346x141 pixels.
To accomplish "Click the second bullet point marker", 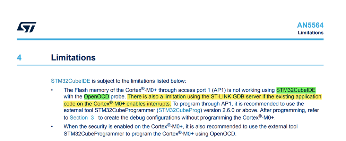I will pos(52,127).
